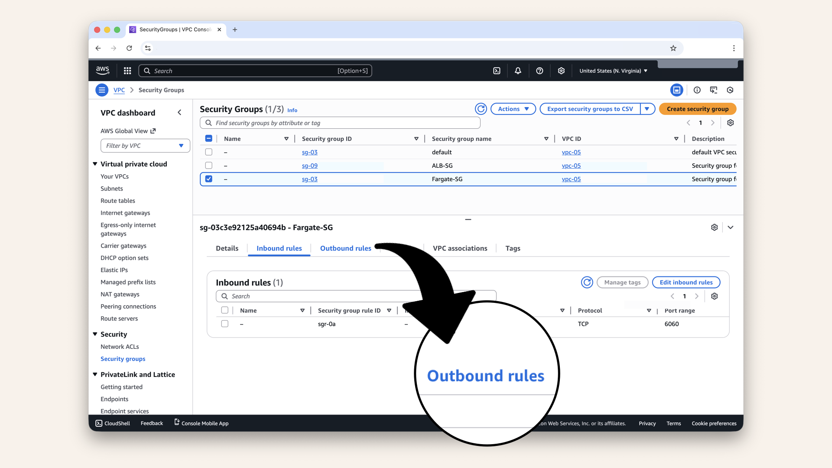This screenshot has height=468, width=832.
Task: Switch to the Outbound rules tab
Action: click(345, 248)
